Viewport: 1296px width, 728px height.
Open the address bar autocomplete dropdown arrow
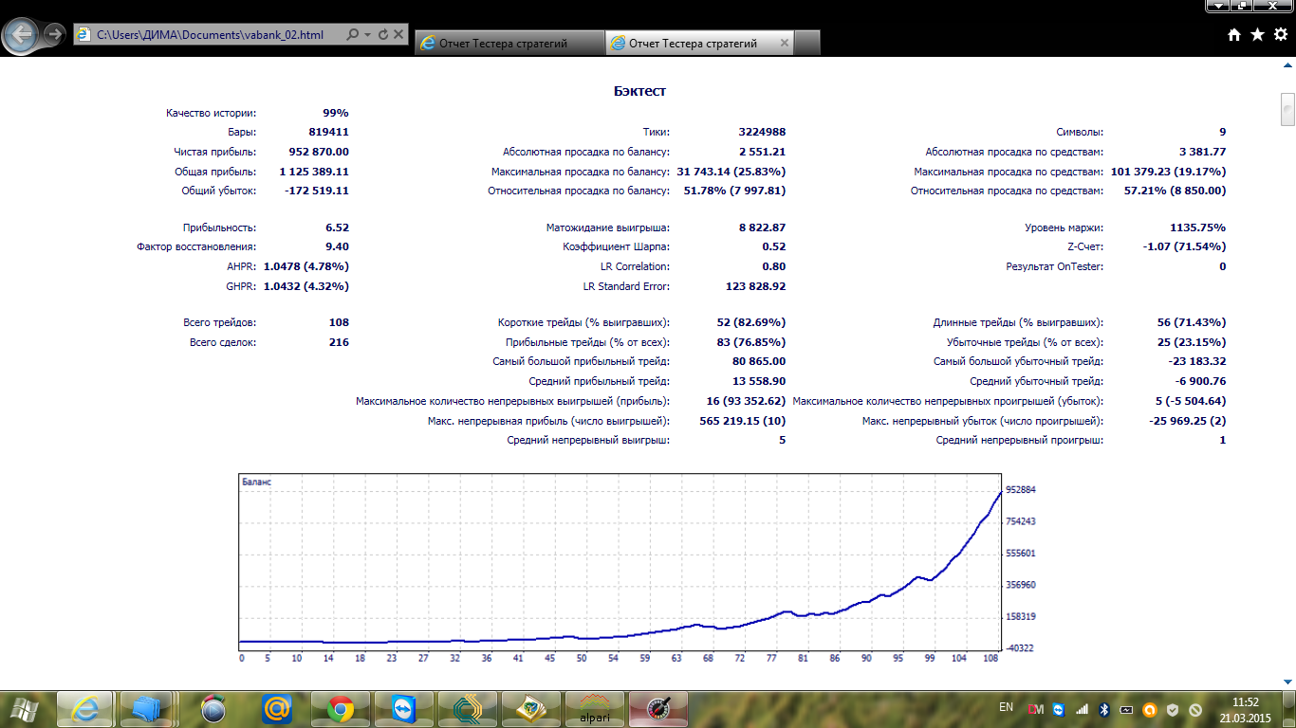tap(367, 34)
